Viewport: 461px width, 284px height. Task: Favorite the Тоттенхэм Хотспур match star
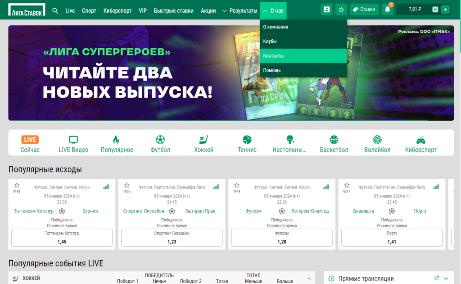coord(17,185)
